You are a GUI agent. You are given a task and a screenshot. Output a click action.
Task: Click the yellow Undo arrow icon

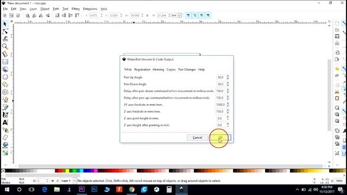coord(337,69)
